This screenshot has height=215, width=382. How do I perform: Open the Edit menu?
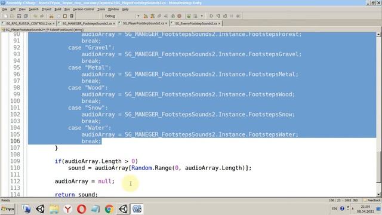(x=13, y=10)
